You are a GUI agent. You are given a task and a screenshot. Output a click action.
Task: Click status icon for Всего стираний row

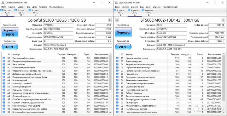click(x=4, y=80)
